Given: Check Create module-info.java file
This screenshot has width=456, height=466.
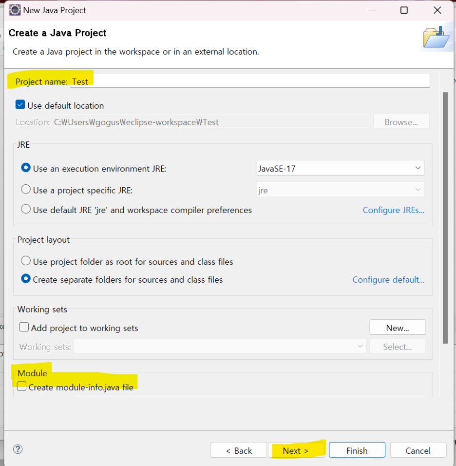Looking at the screenshot, I should click(x=22, y=387).
